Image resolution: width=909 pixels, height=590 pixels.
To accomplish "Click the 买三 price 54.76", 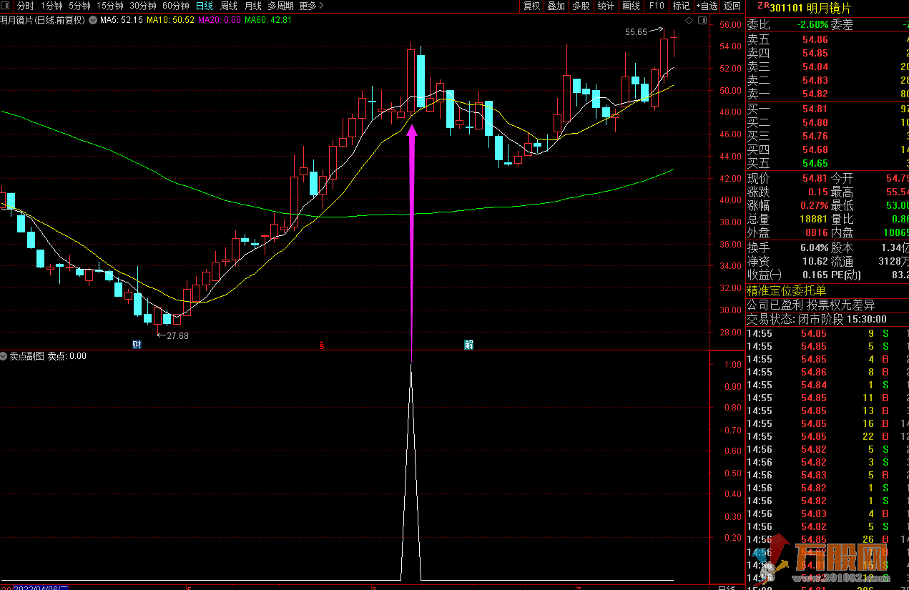I will click(x=815, y=136).
